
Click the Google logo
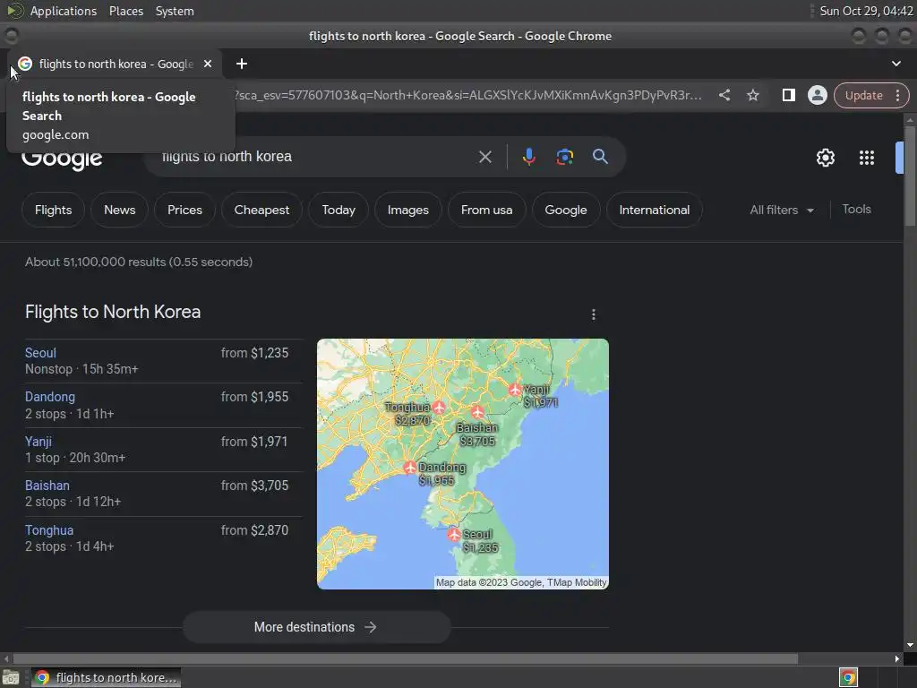tap(62, 159)
